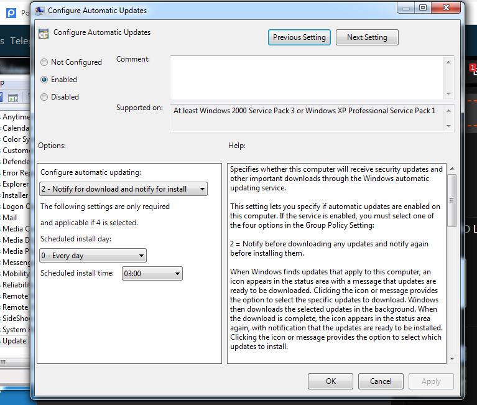Select SideShow item in background tree
Viewport: 477px width, 405px height.
16,319
